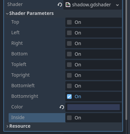The width and height of the screenshot is (130, 134).
Task: Check the Bottom parameter box
Action: [69, 54]
